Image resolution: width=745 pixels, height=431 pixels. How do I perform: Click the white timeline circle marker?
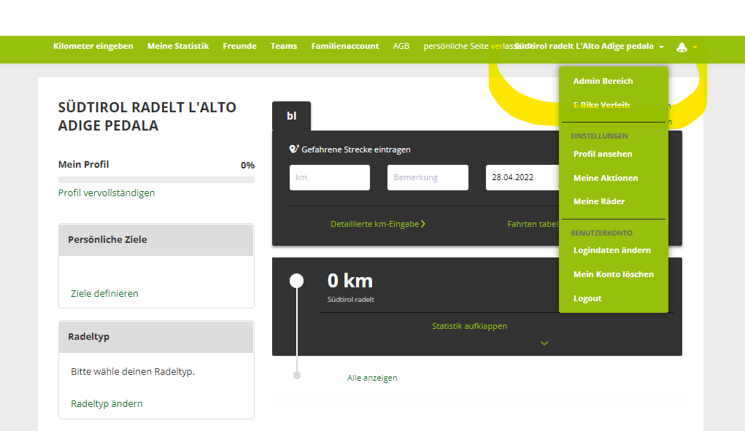pyautogui.click(x=296, y=281)
